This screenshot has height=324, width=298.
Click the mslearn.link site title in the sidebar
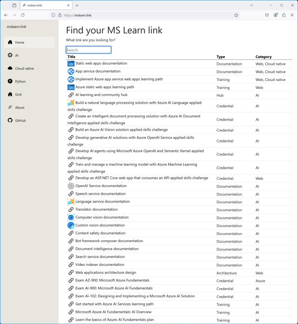click(17, 27)
